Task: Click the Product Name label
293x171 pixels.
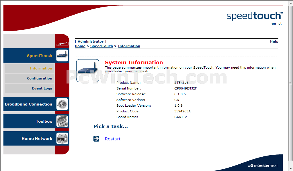Action: tap(128, 83)
